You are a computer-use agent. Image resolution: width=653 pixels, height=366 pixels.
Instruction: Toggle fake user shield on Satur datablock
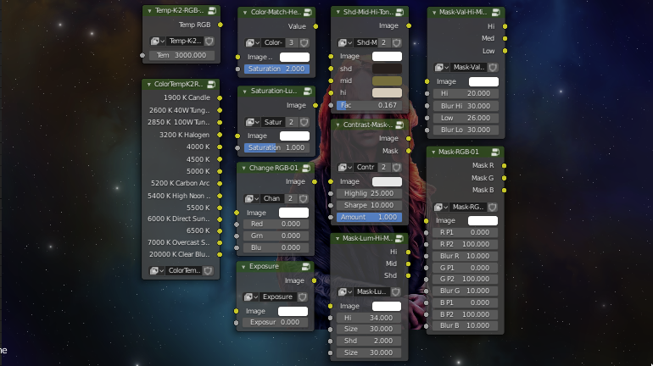point(304,122)
